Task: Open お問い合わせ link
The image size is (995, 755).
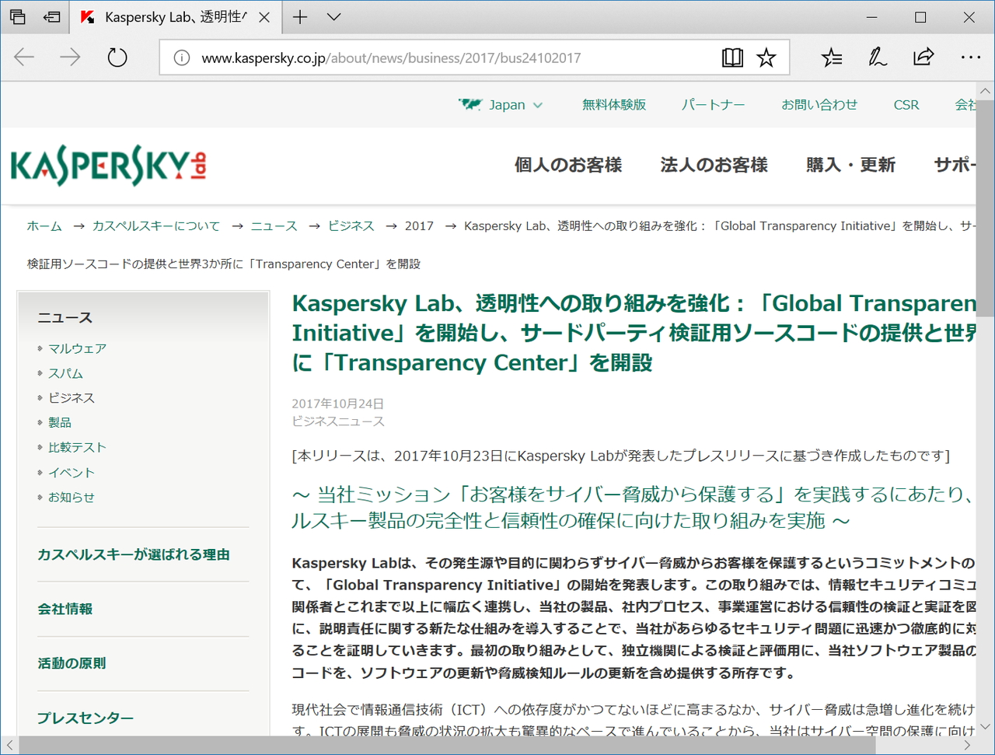Action: point(819,105)
